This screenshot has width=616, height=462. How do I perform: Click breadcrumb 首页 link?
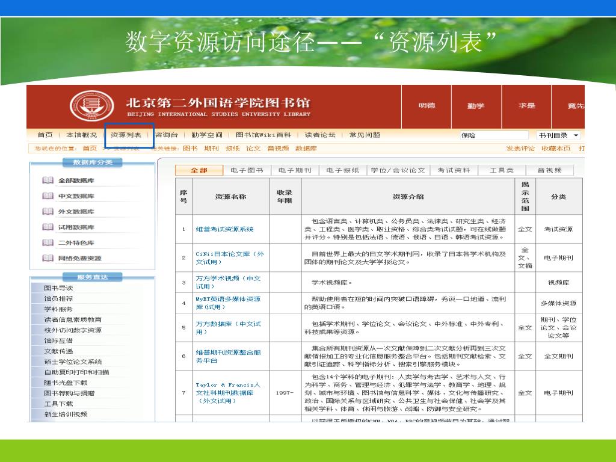(x=90, y=148)
